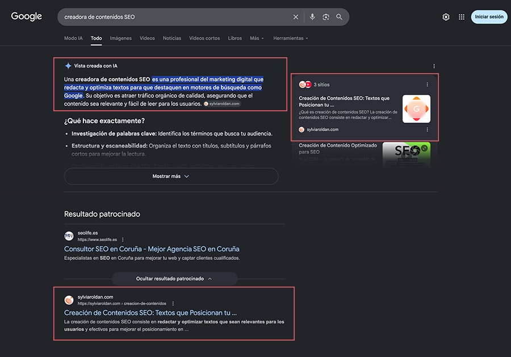Switch to Modo IA tab
Screen dimensions: 511x357
[x=73, y=38]
